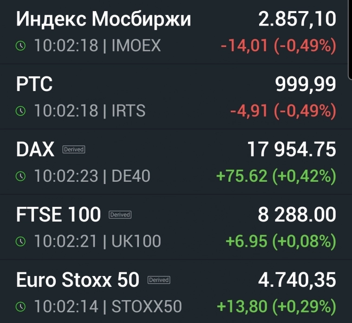This screenshot has height=323, width=352.
Task: Click the Derived badge next to Euro Stoxx 50
Action: click(x=159, y=280)
